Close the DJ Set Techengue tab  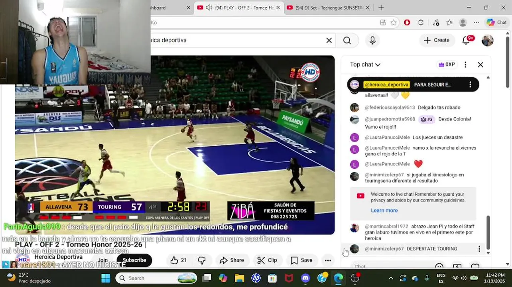coord(367,8)
